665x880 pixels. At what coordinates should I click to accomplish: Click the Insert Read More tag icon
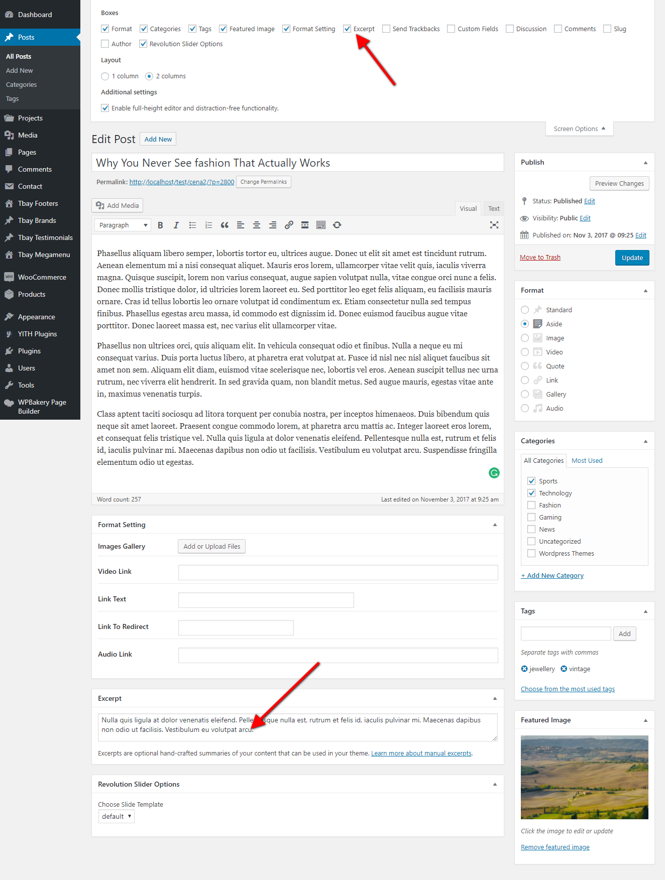click(x=305, y=225)
